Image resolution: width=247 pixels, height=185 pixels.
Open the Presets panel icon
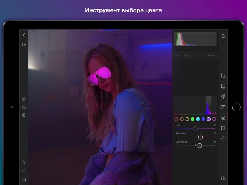point(223,86)
